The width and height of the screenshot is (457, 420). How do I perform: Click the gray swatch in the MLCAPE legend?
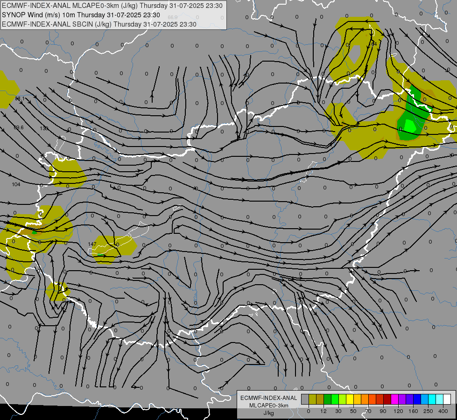coord(305,399)
